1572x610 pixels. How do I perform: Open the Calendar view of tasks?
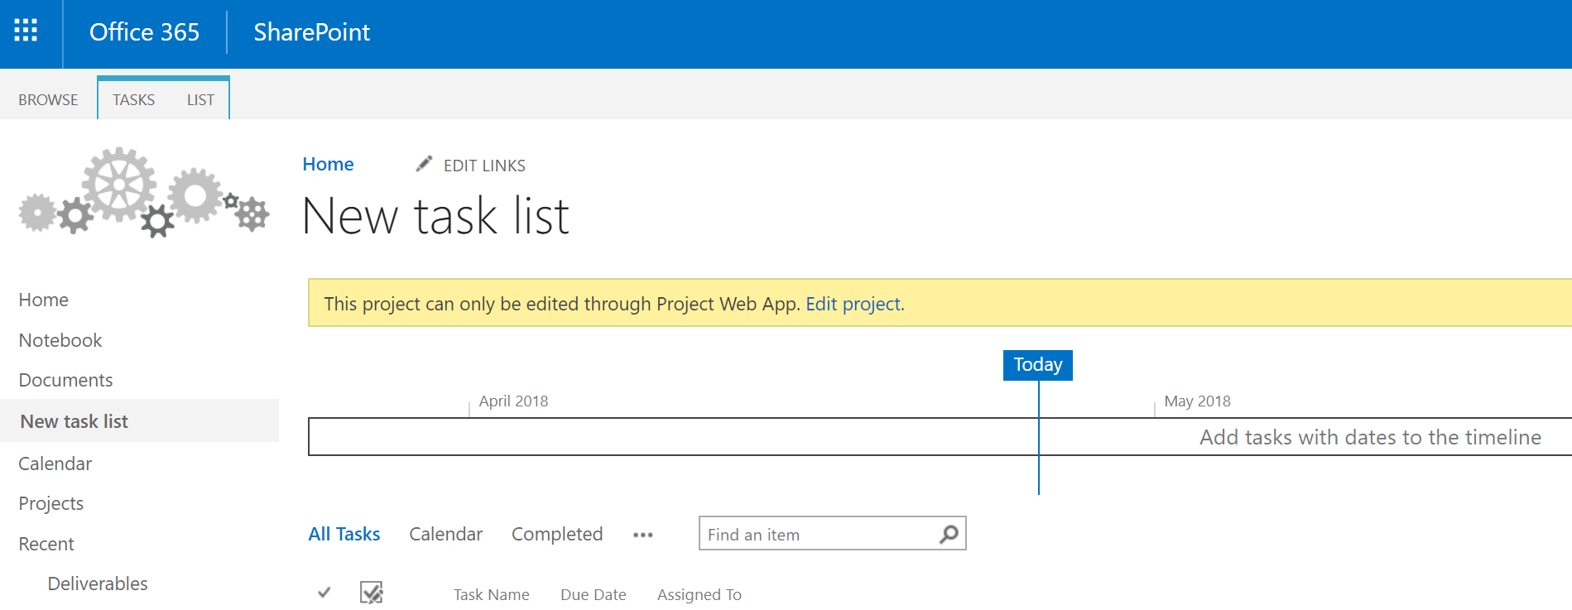pyautogui.click(x=445, y=534)
